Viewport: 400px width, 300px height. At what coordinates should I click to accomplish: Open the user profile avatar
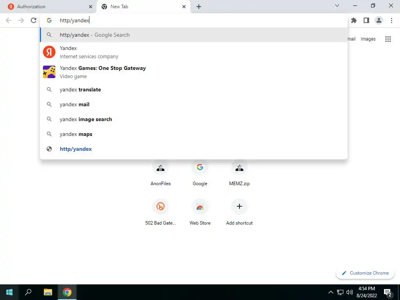tap(379, 20)
